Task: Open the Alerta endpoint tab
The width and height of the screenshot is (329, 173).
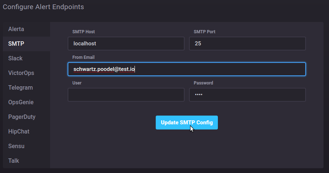Action: tap(16, 29)
